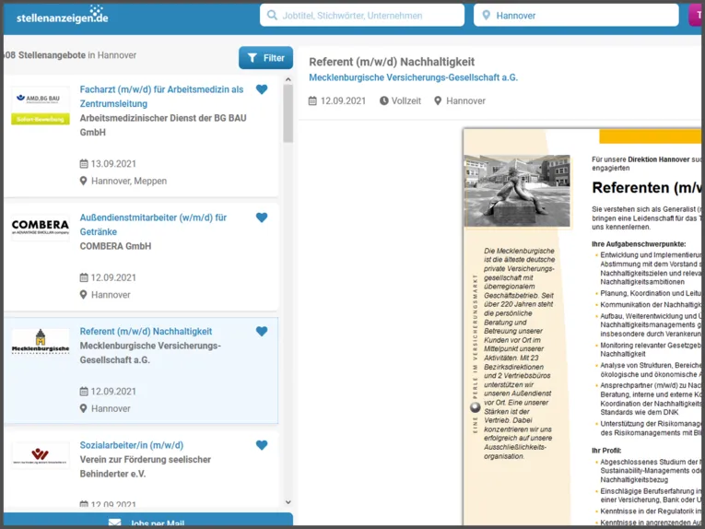Favorite the Sozialarbeiter/in job

pyautogui.click(x=262, y=445)
